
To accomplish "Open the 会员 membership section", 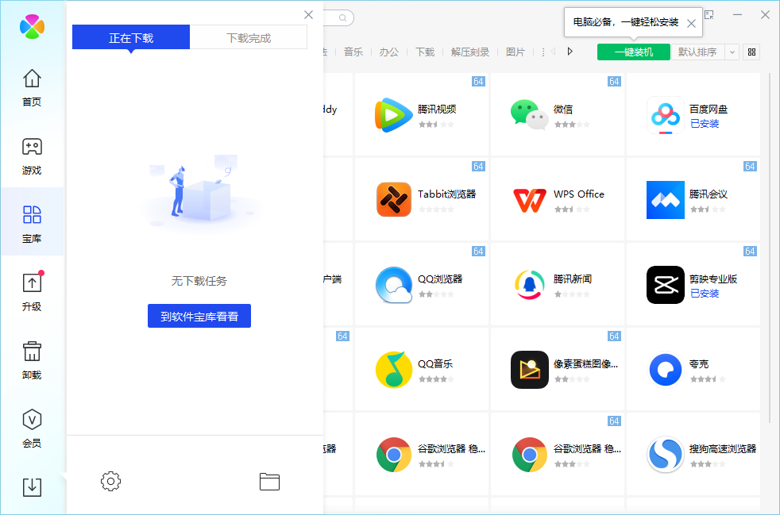I will pos(32,429).
